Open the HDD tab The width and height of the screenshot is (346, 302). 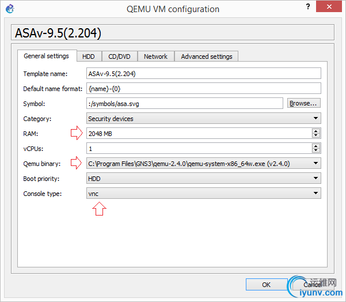click(x=89, y=56)
